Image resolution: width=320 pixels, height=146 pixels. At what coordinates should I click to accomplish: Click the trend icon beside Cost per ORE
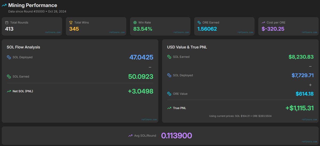[x=263, y=23]
